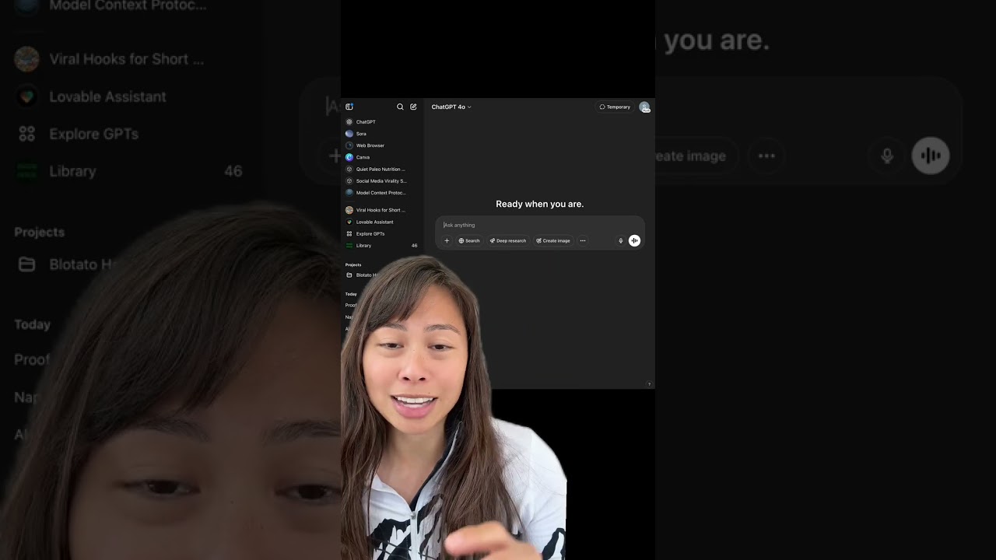The width and height of the screenshot is (996, 560).
Task: Select Create image in the composer
Action: tap(553, 240)
